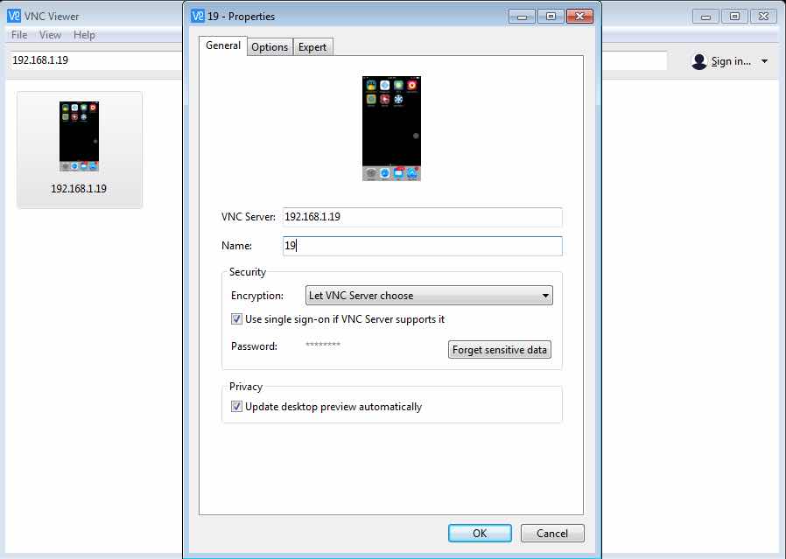The height and width of the screenshot is (559, 786).
Task: Click the main window address bar showing 192.168.1.19
Action: pyautogui.click(x=95, y=60)
